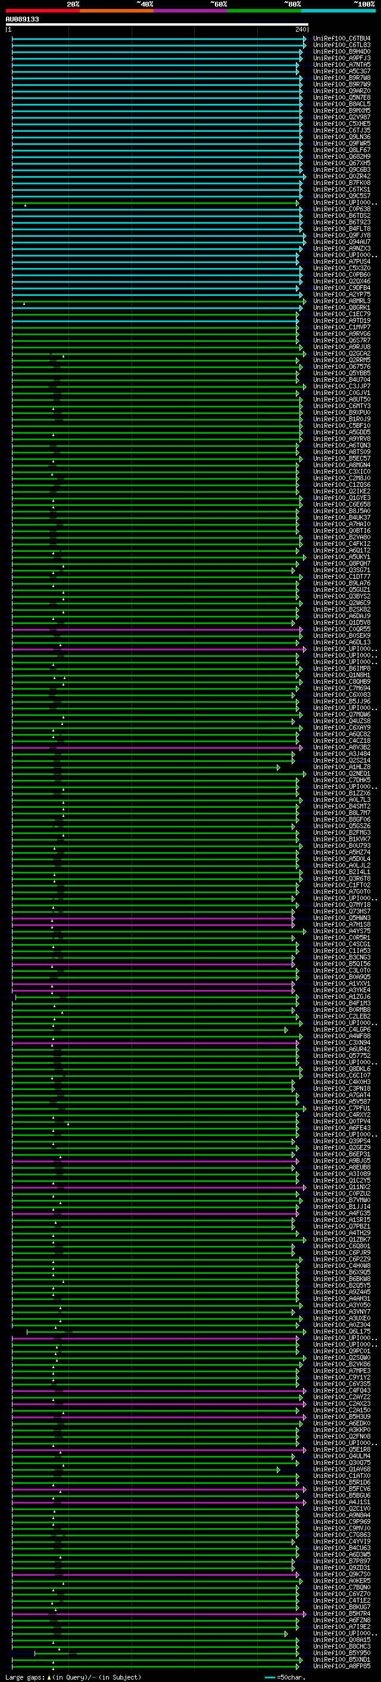Click the Large gaps legend text
This screenshot has height=1682, width=381.
(73, 1677)
